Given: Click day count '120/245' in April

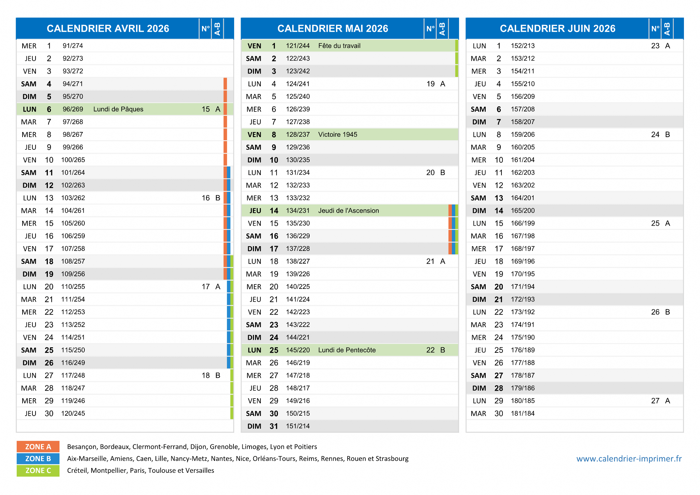Looking at the screenshot, I should (x=73, y=413).
